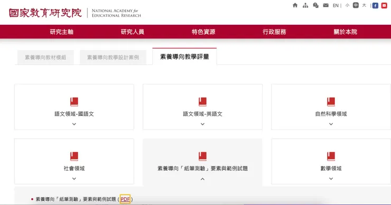Click the 數學領域 card title

click(x=331, y=169)
